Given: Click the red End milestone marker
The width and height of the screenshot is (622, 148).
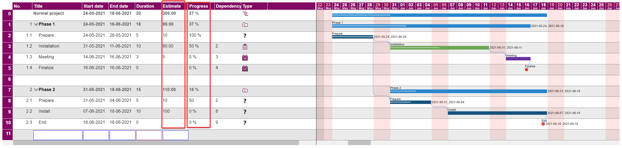Looking at the screenshot, I should tap(543, 124).
